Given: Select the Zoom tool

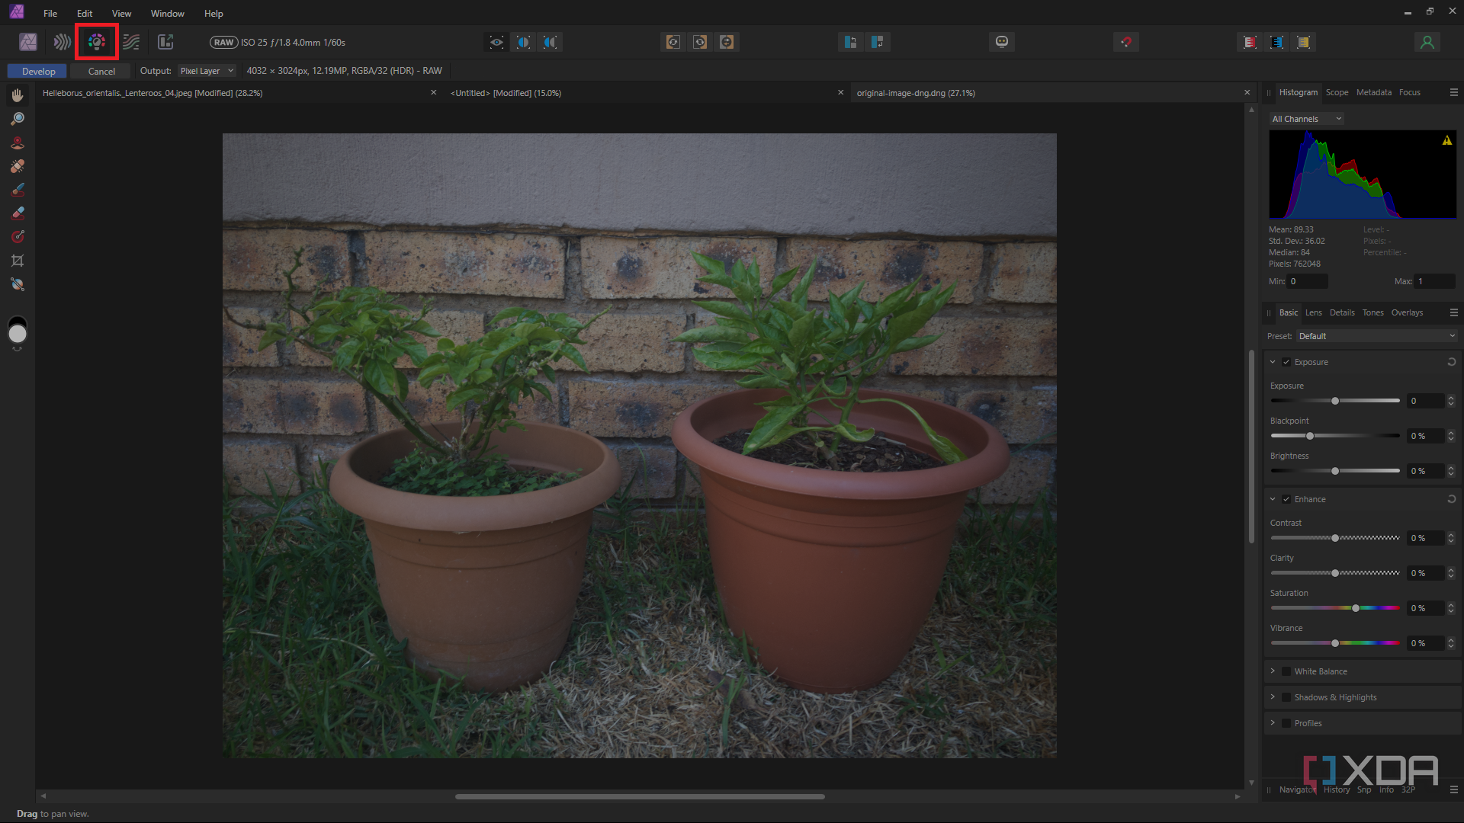Looking at the screenshot, I should [x=18, y=119].
